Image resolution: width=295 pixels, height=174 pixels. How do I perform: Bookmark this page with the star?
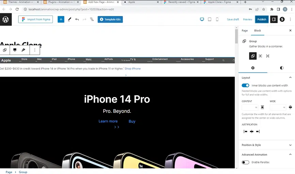264,9
